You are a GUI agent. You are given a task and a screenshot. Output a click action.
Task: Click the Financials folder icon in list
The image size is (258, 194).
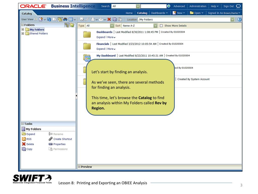point(87,46)
